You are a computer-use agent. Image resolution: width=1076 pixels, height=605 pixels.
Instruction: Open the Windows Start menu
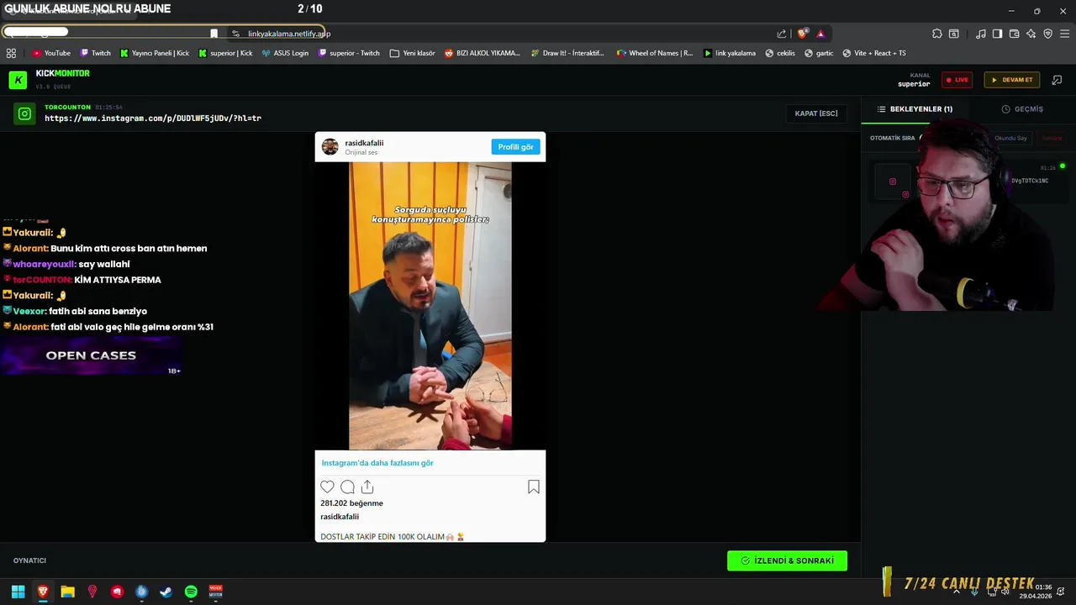[18, 592]
